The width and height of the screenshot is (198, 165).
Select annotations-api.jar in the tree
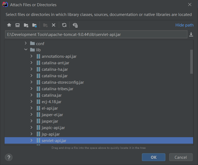pos(59,56)
